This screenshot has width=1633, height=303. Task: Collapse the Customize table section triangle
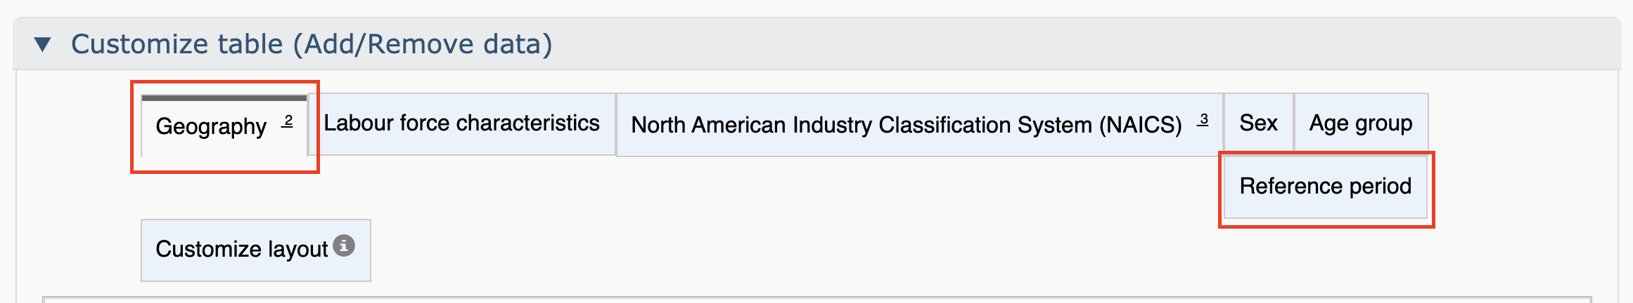(43, 45)
